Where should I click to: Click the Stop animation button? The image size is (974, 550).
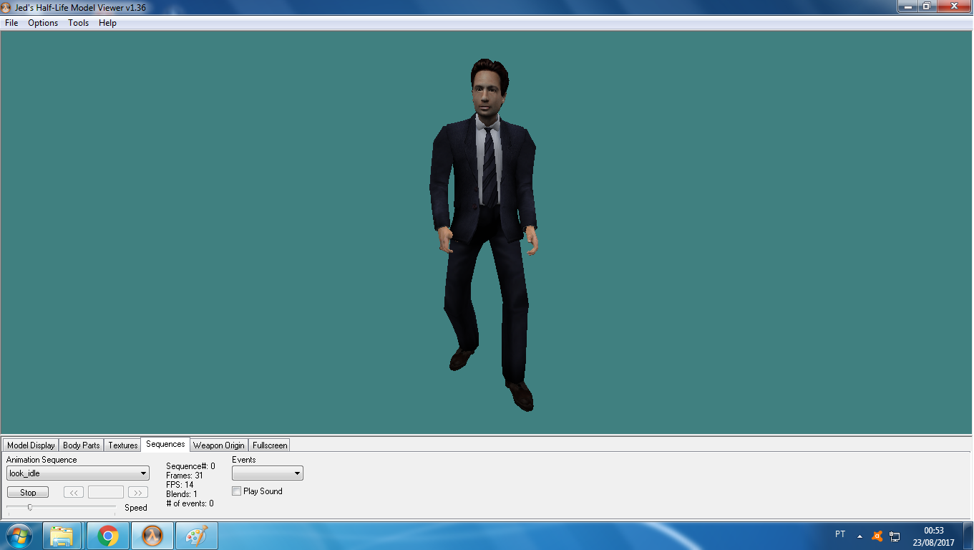(28, 492)
